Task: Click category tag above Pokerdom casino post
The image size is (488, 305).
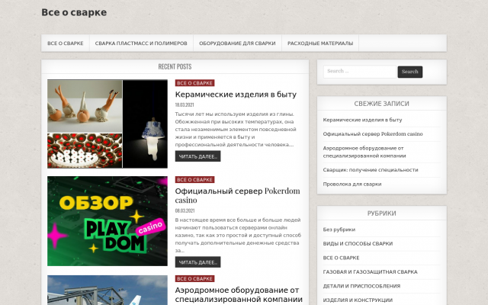Action: [x=194, y=180]
